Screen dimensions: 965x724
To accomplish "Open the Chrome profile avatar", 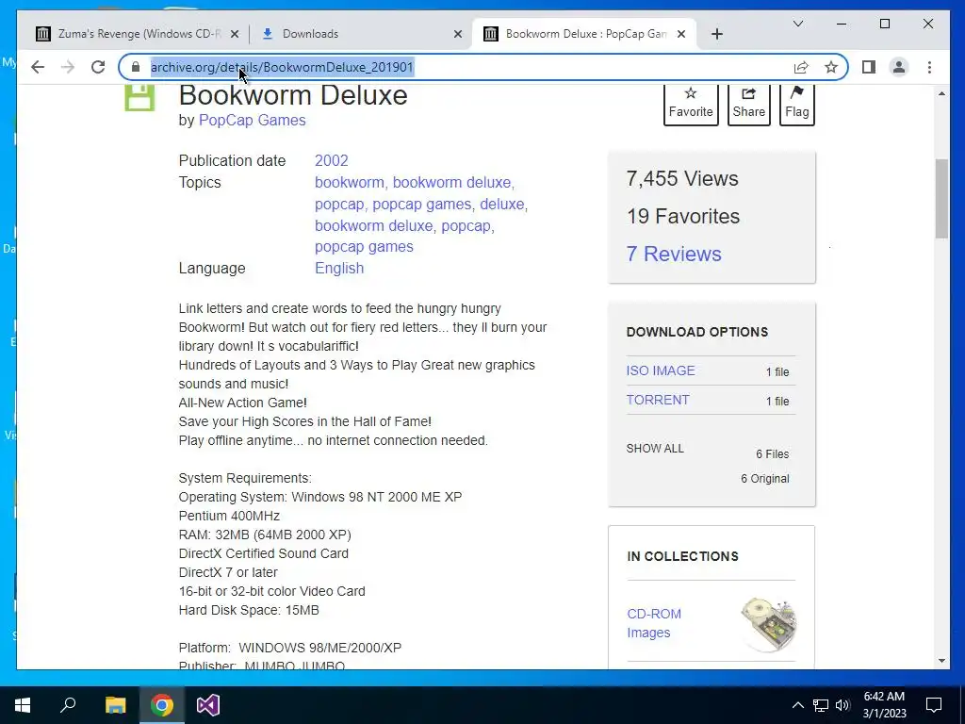I will [x=898, y=67].
